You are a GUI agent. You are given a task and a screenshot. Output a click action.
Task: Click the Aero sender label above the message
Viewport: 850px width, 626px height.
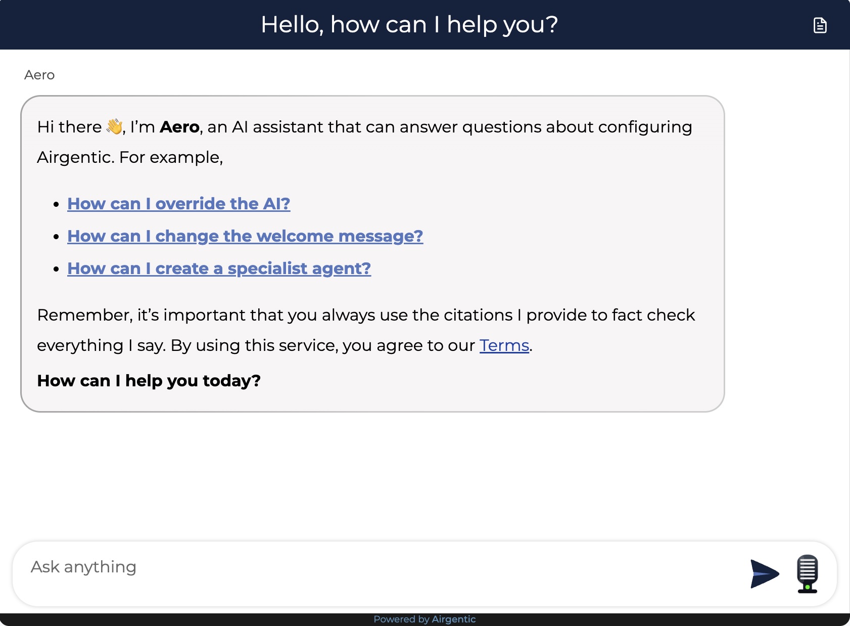tap(39, 75)
